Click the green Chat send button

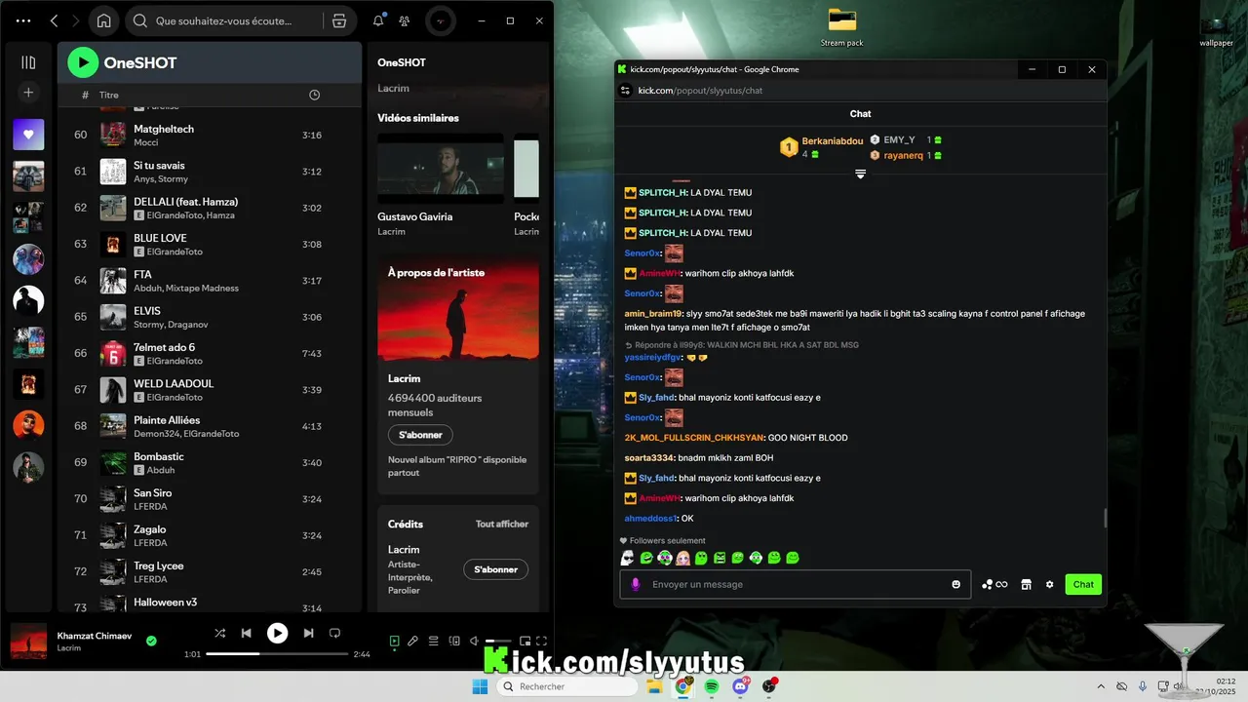point(1083,584)
